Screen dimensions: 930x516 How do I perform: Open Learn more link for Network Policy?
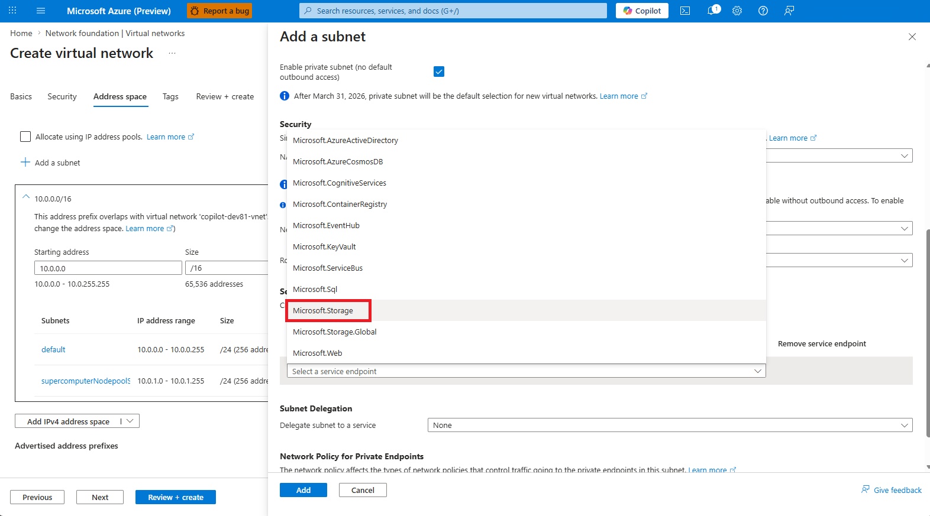click(712, 470)
